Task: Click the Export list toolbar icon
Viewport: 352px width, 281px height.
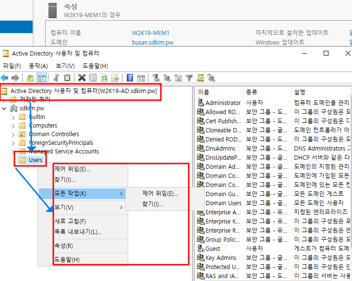Action: (x=115, y=78)
